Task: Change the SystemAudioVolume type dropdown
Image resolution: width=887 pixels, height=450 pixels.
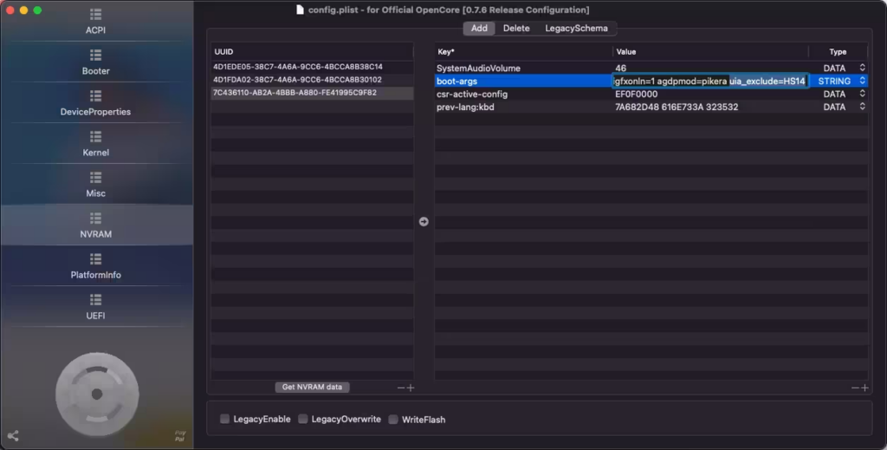Action: click(862, 68)
